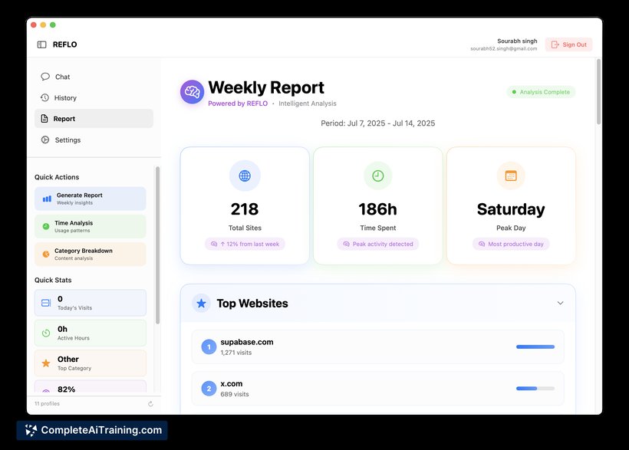Click the 186h Time Spent value
Screen dimensions: 629x450
point(378,209)
